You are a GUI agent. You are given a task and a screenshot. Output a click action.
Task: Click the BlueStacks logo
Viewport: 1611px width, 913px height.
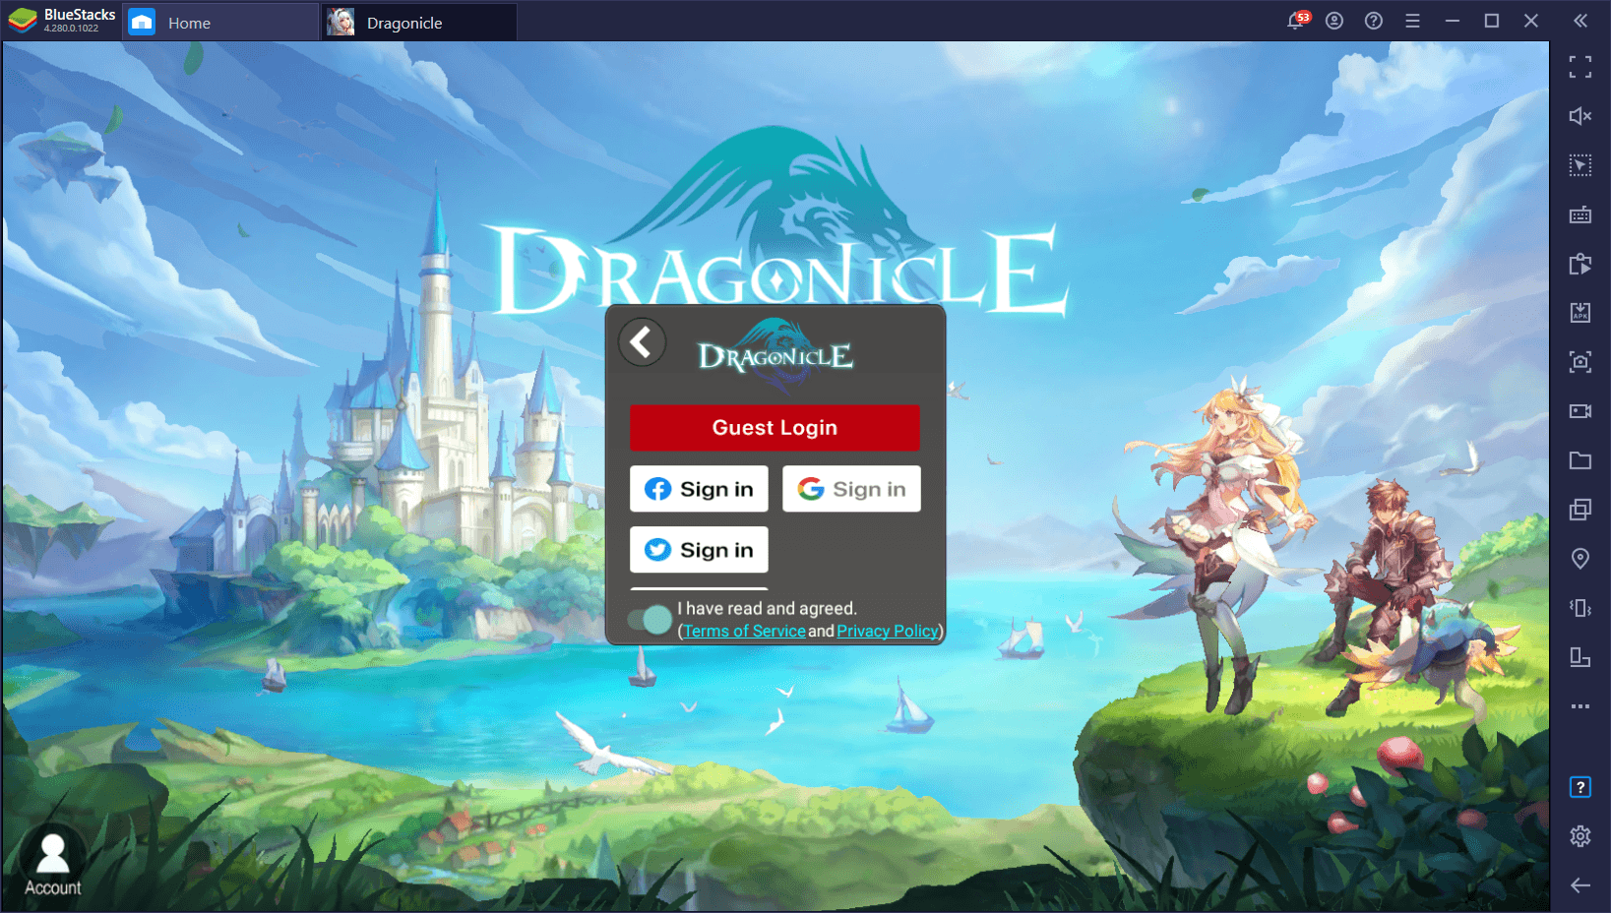pos(22,21)
